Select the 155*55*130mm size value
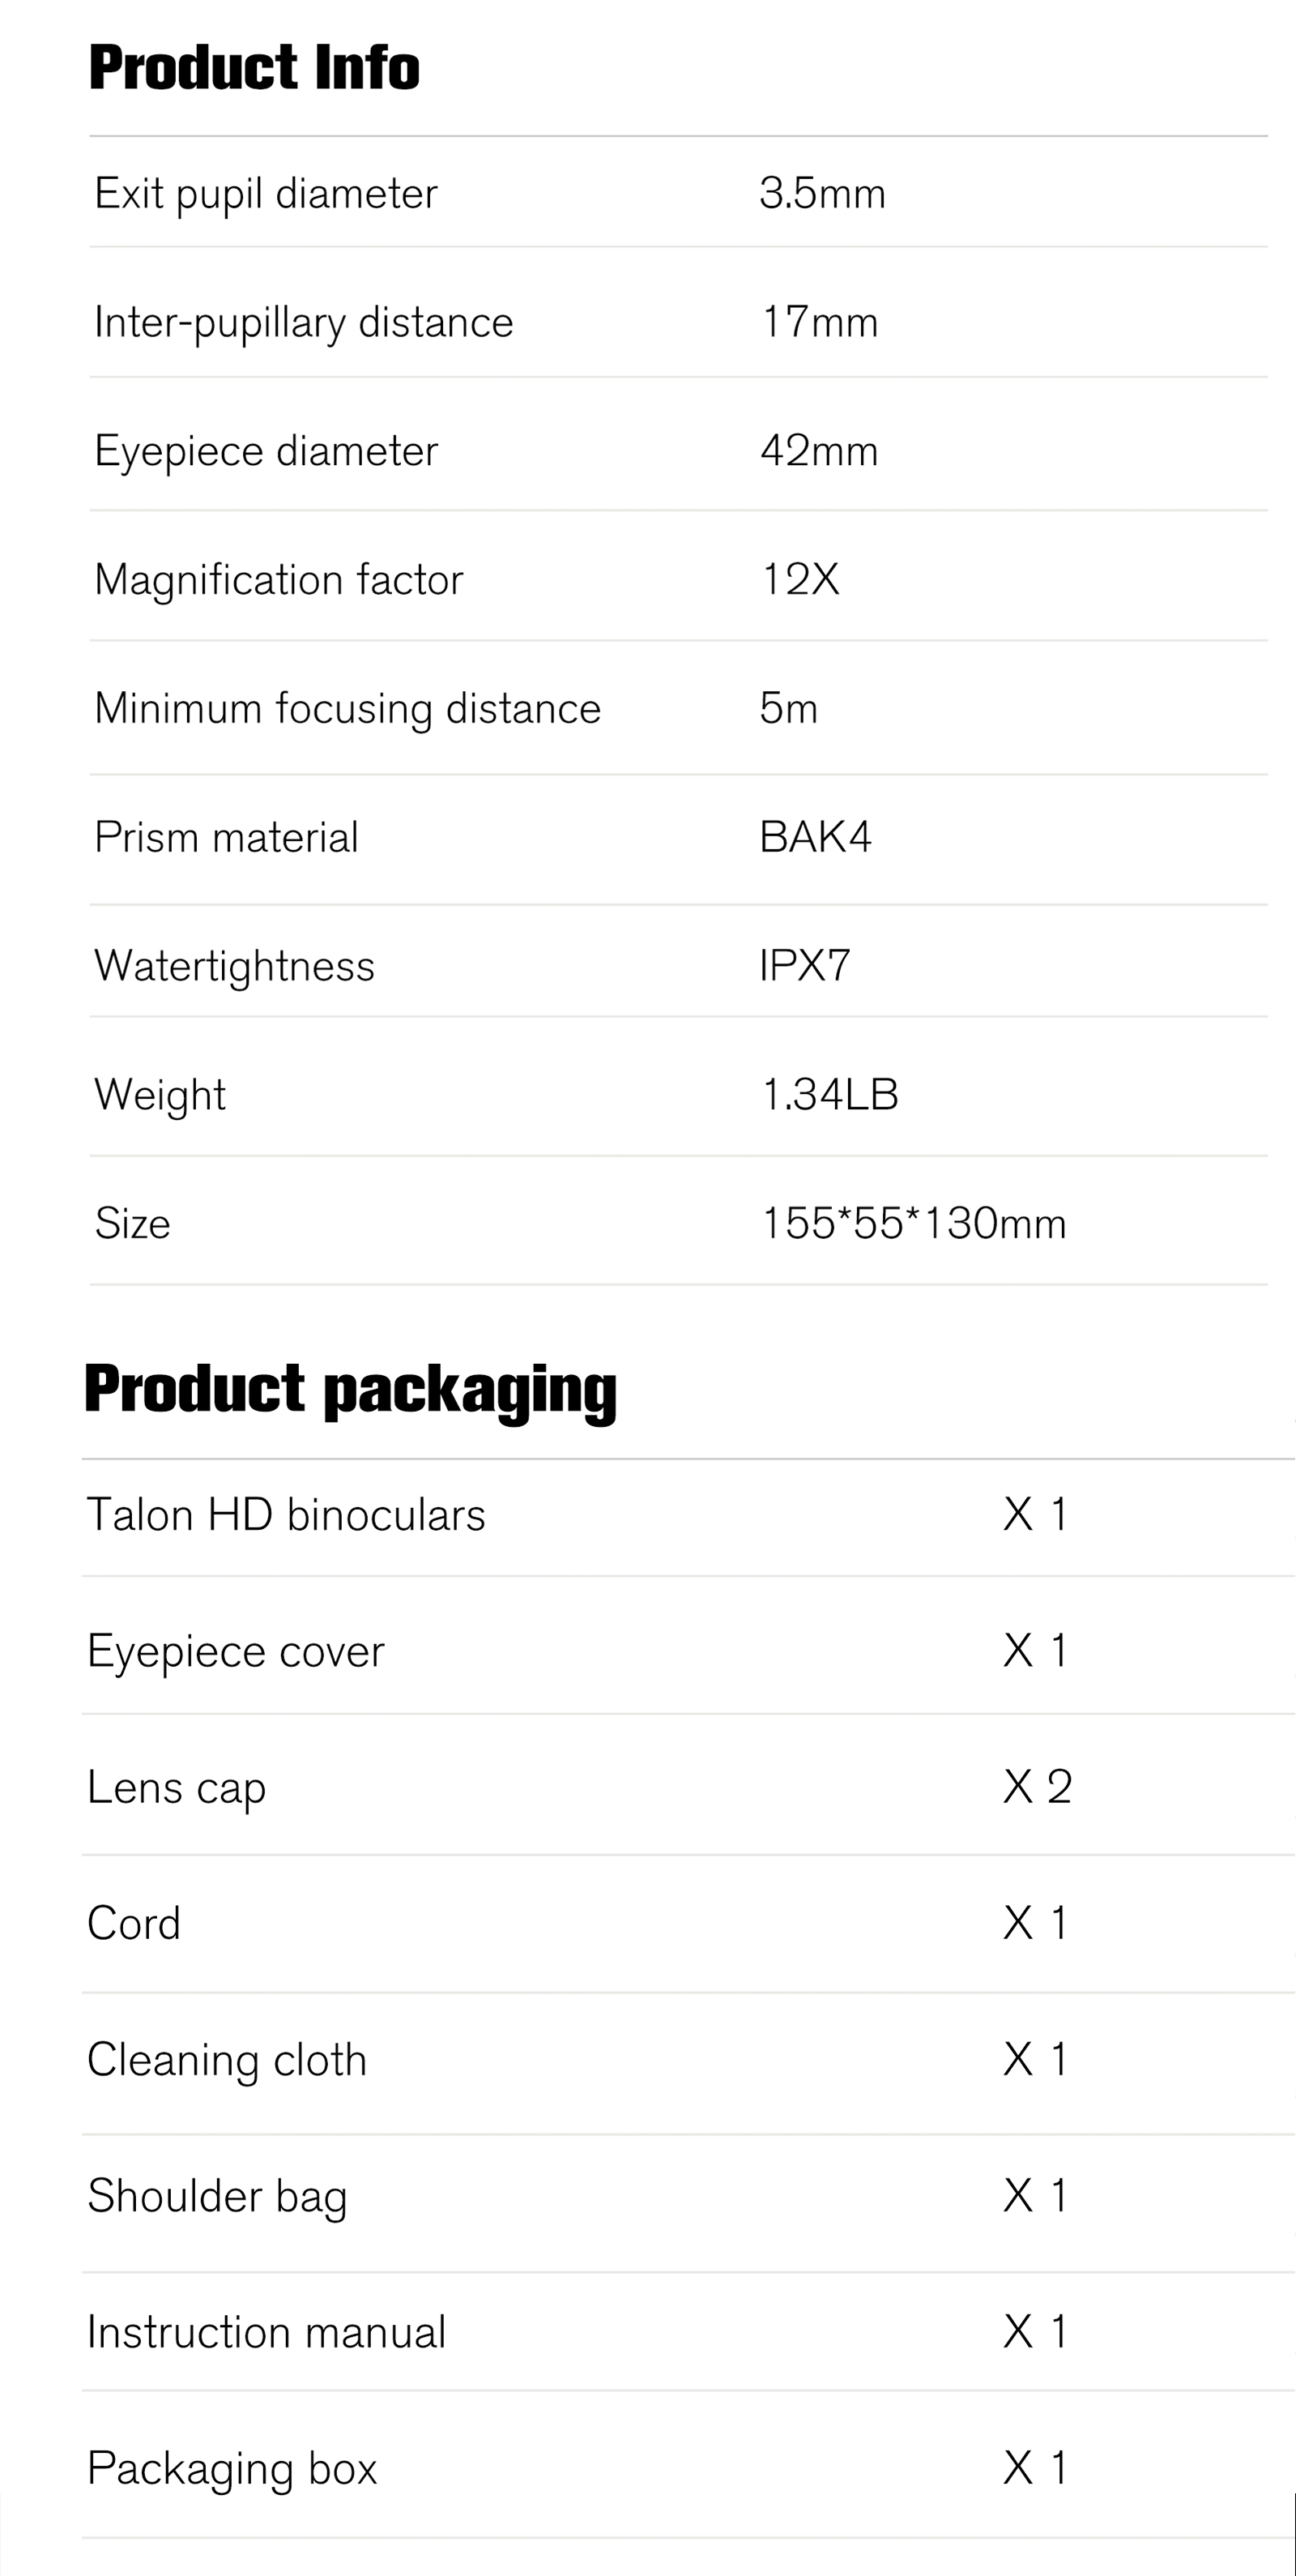 click(914, 1223)
